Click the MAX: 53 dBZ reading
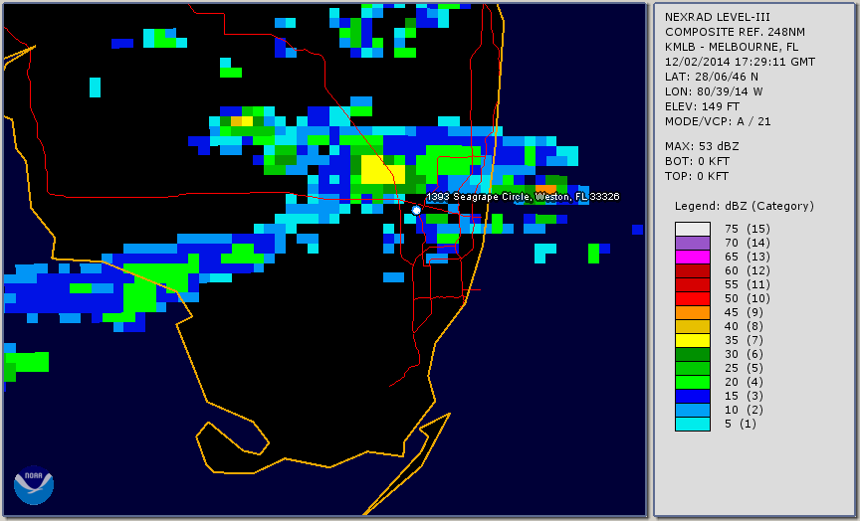Image resolution: width=860 pixels, height=521 pixels. 702,146
